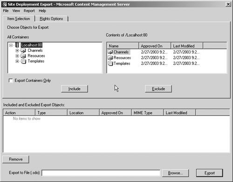Viewport: 233px width, 182px height.
Task: Click Templates row Approved On date
Action: click(154, 63)
